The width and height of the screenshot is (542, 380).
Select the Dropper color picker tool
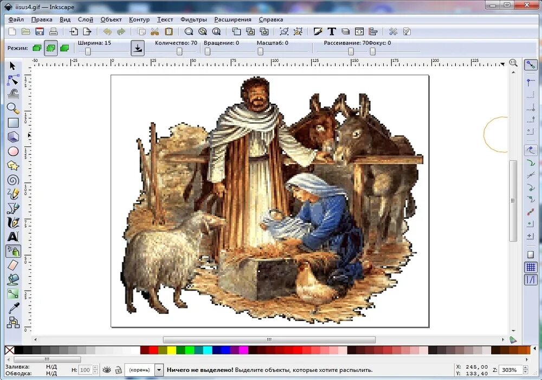point(13,308)
